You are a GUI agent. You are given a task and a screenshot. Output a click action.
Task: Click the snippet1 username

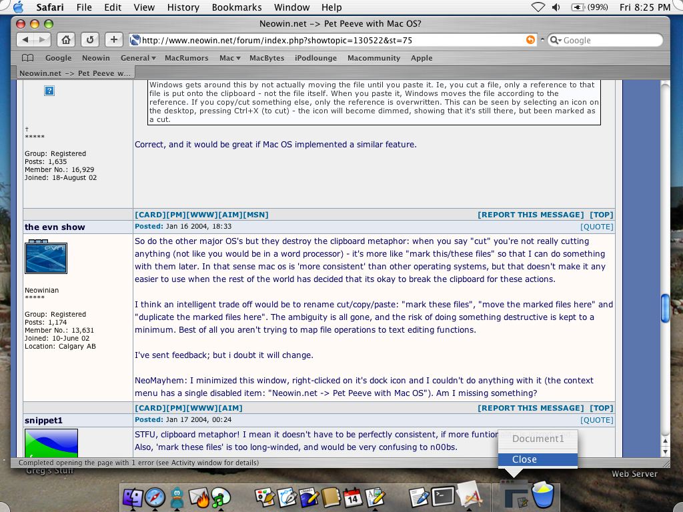(43, 420)
